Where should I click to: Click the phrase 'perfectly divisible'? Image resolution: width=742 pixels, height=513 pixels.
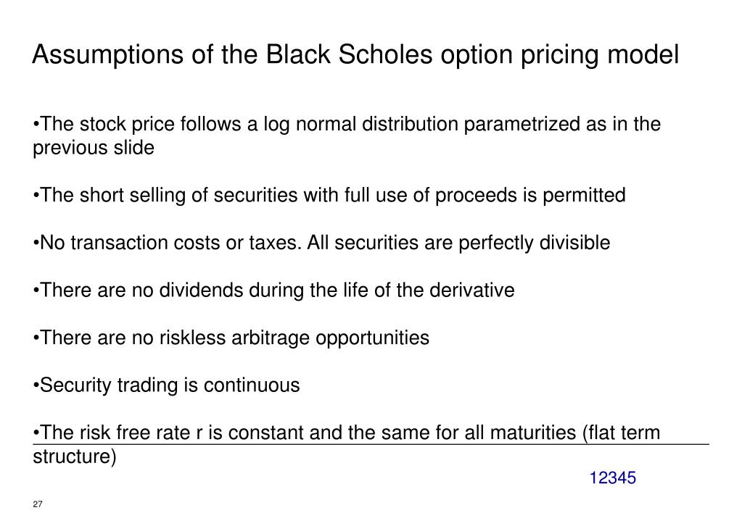(x=535, y=243)
